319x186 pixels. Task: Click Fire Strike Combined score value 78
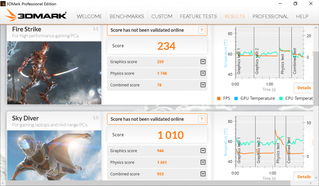pos(159,85)
